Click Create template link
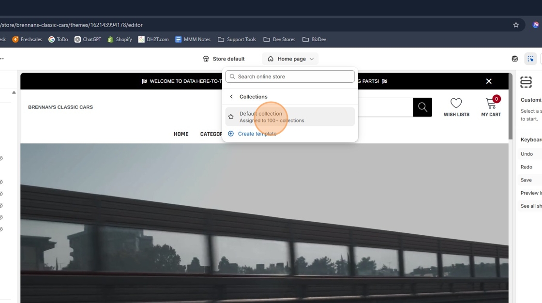 pos(257,134)
